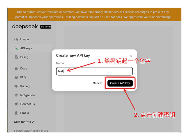The width and height of the screenshot is (189, 140).
Task: Click the Docs document icon
Action: (16, 68)
